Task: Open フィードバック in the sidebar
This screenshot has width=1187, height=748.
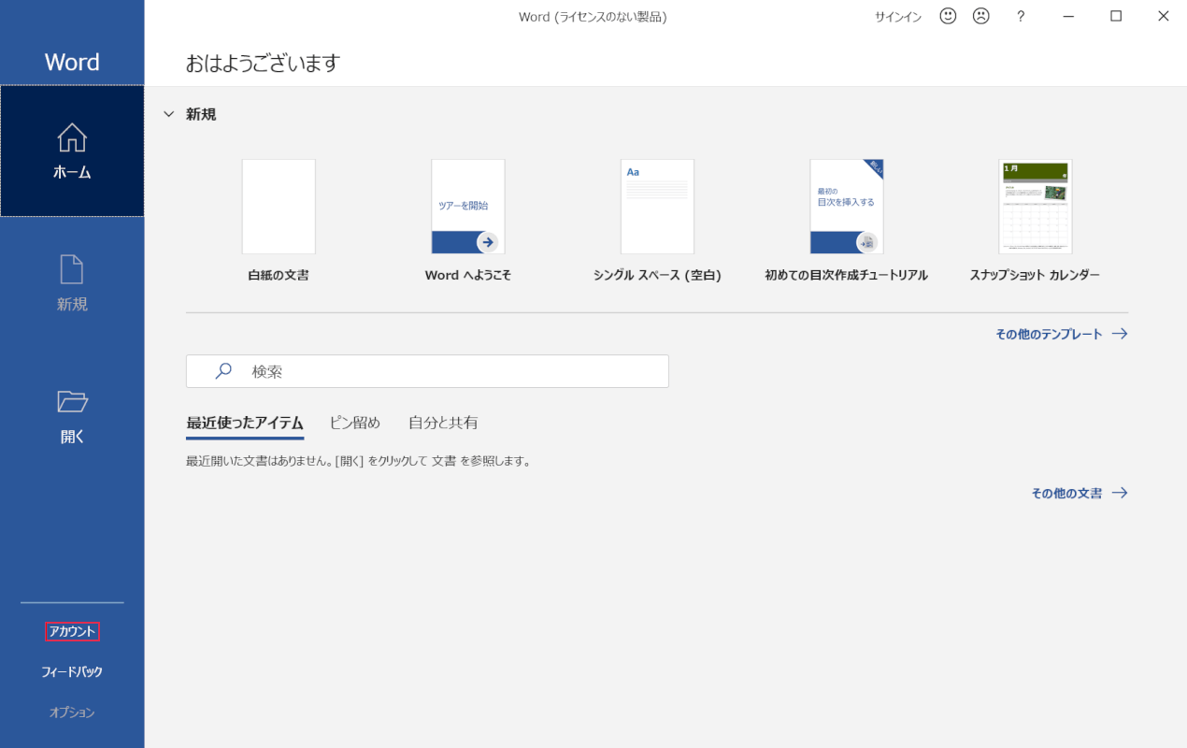Action: pyautogui.click(x=72, y=672)
